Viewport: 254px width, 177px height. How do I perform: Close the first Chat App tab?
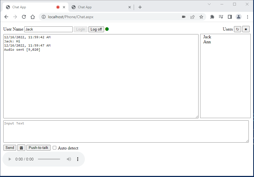coord(64,7)
